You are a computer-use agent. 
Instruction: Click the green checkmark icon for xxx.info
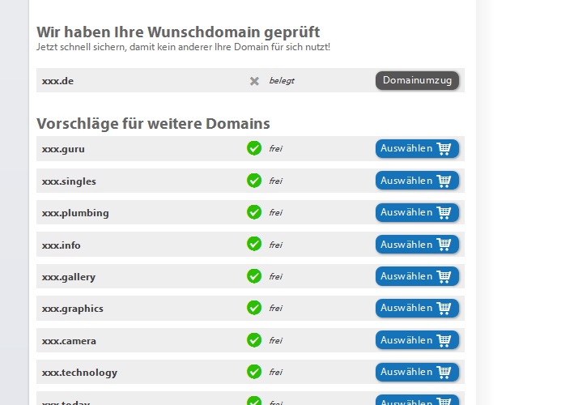pyautogui.click(x=254, y=244)
